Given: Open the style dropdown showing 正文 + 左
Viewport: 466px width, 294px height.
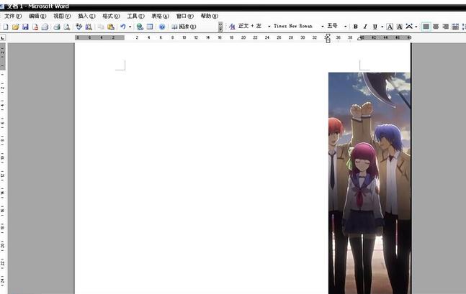Looking at the screenshot, I should pyautogui.click(x=269, y=27).
